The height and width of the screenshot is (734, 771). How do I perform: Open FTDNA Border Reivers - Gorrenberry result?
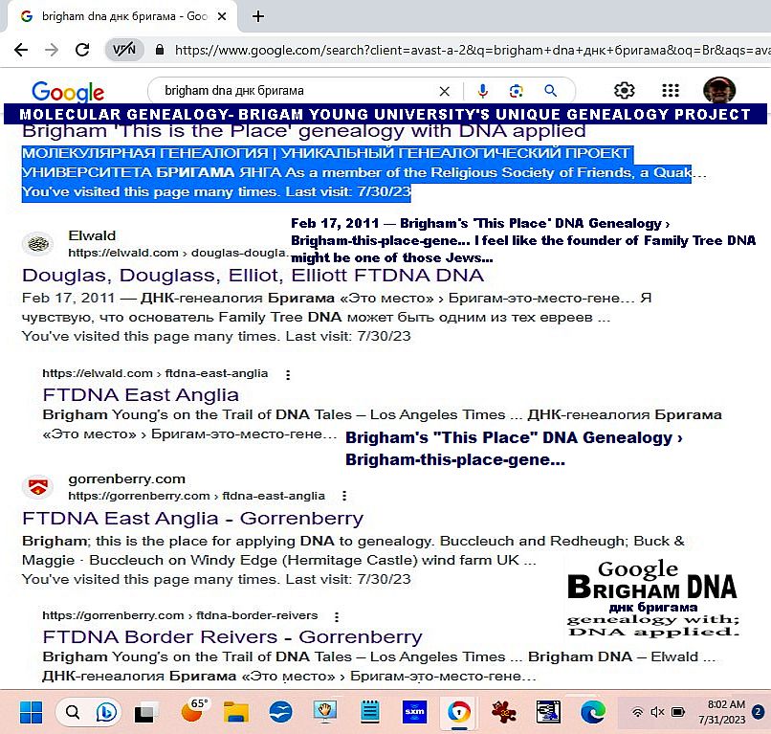(x=232, y=637)
